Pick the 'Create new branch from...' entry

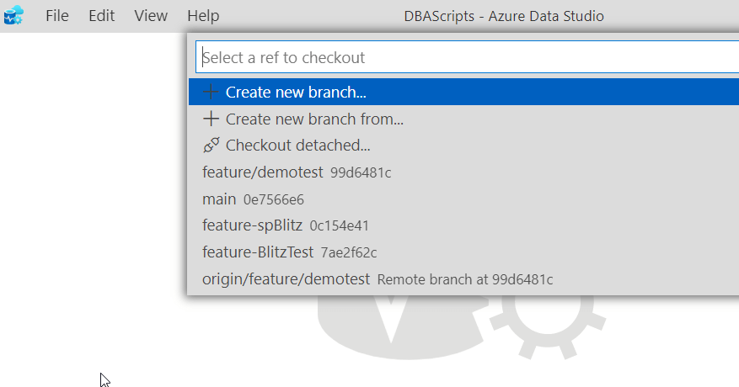click(314, 119)
